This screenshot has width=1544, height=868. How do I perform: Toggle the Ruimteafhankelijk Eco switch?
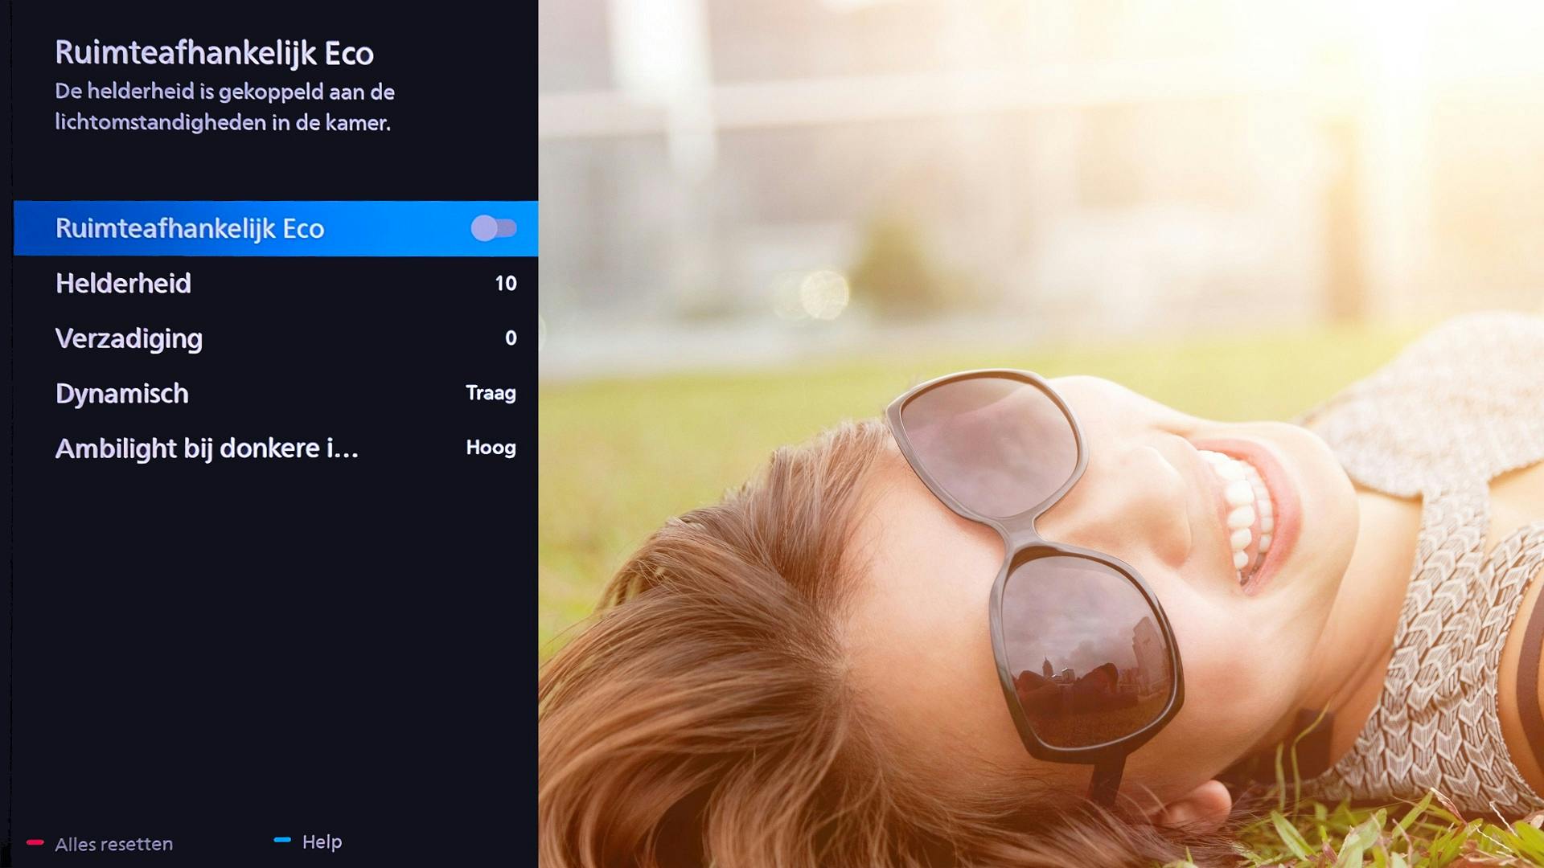494,228
